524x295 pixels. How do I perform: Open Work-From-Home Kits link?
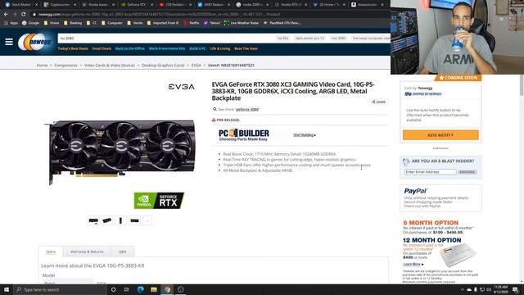pyautogui.click(x=167, y=49)
